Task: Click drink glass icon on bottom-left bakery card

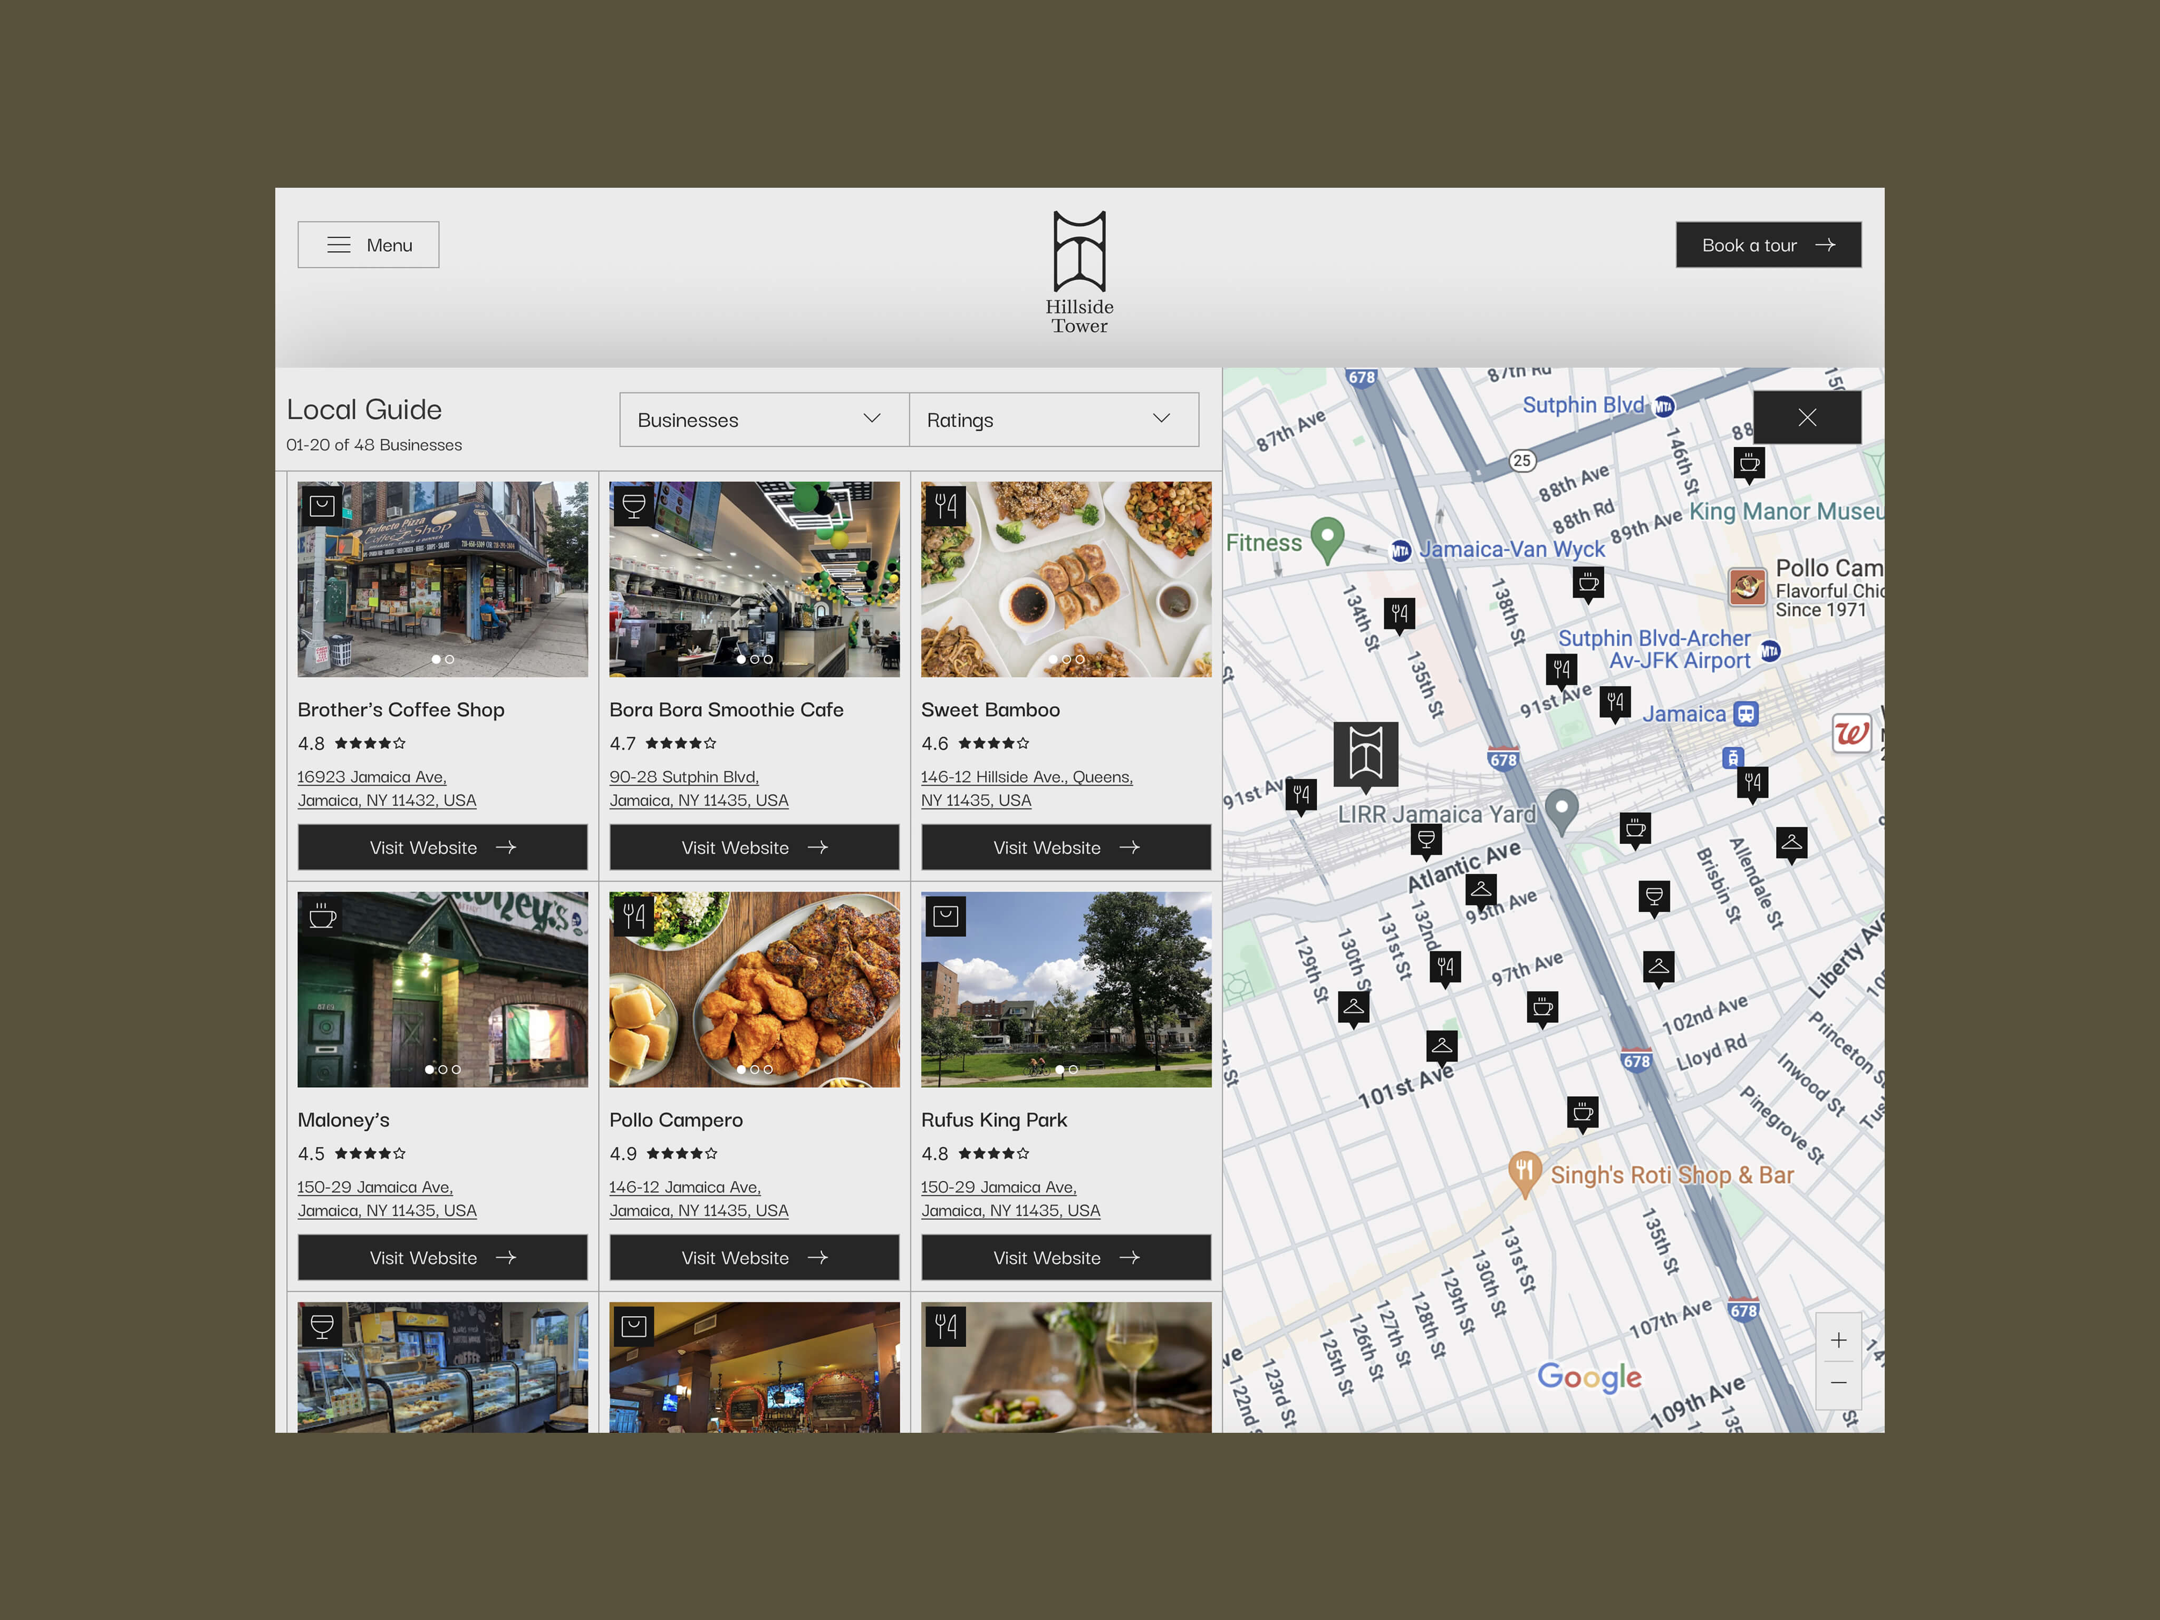Action: tap(321, 1326)
